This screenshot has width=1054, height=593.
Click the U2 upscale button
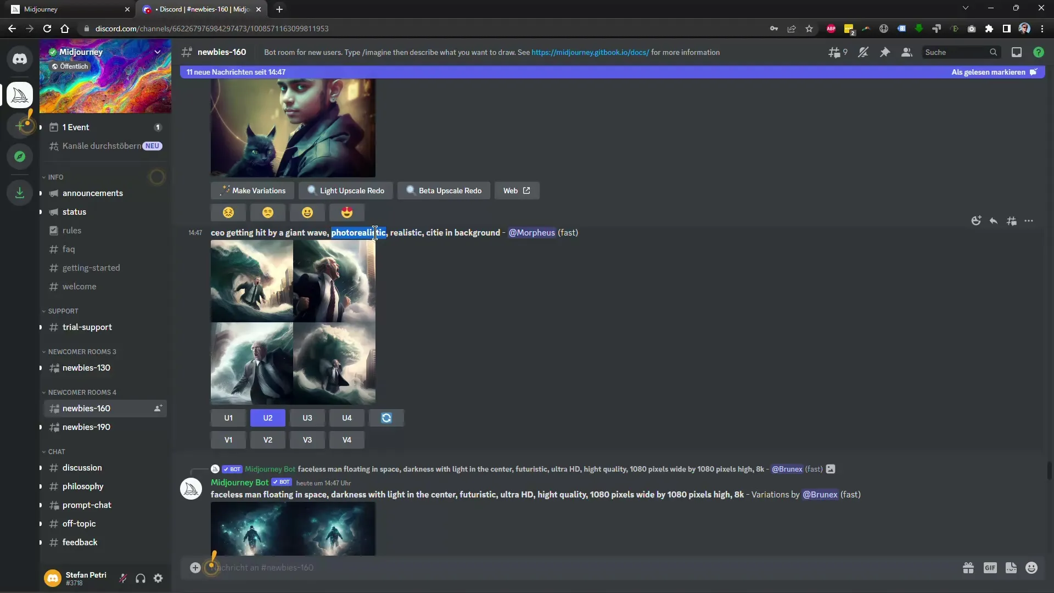(x=268, y=417)
